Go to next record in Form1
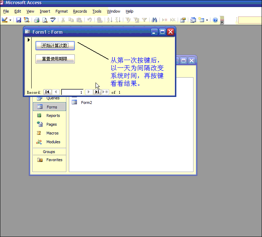 [x=89, y=92]
